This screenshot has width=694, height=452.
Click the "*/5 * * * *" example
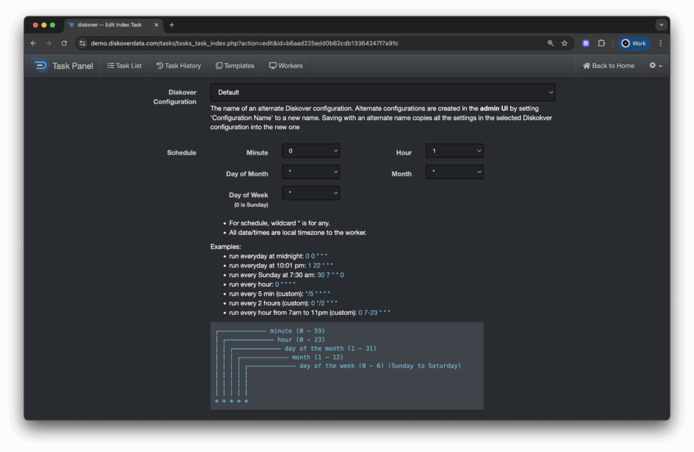[318, 294]
